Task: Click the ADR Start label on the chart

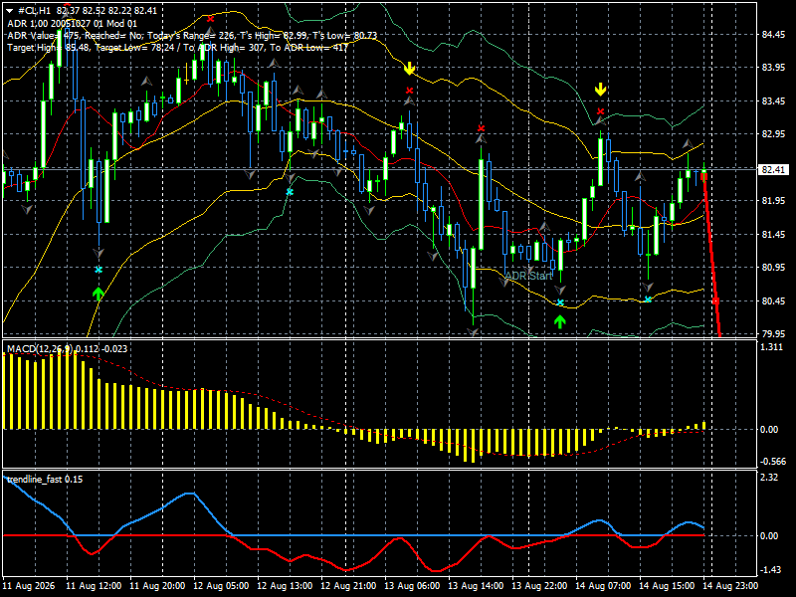Action: click(528, 276)
